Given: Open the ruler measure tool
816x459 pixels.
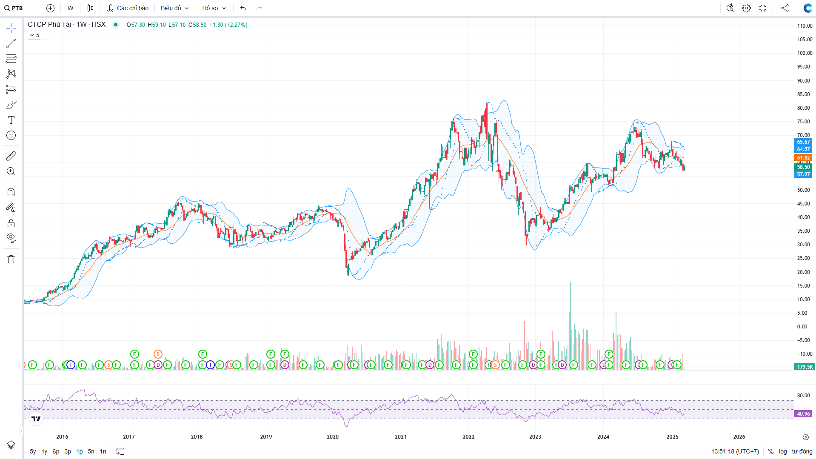Looking at the screenshot, I should (11, 156).
